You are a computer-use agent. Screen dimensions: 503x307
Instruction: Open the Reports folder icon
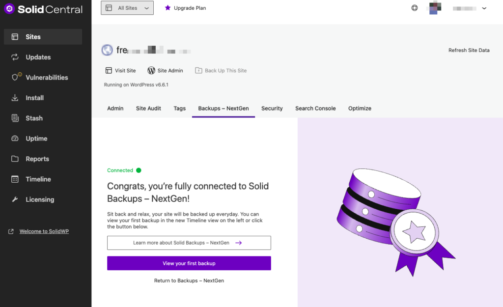tap(15, 159)
